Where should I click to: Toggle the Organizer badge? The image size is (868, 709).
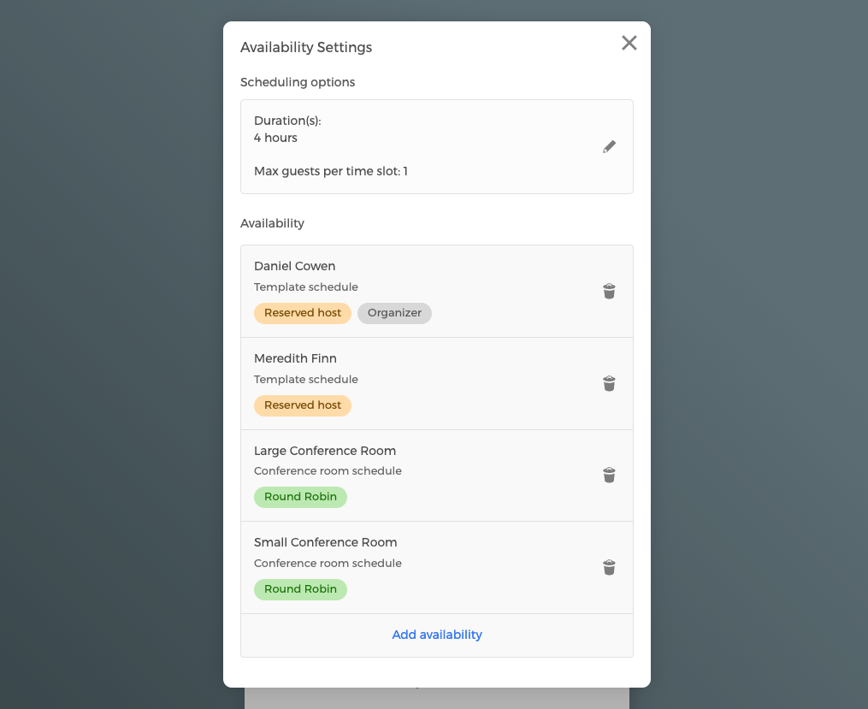pyautogui.click(x=394, y=313)
